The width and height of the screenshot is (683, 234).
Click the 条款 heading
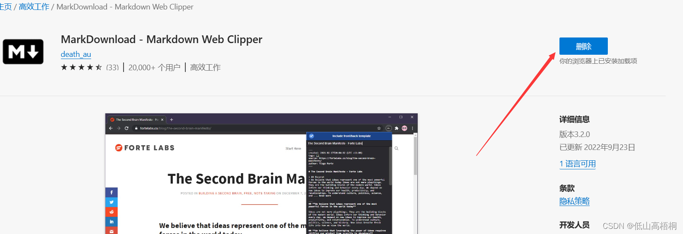(567, 188)
